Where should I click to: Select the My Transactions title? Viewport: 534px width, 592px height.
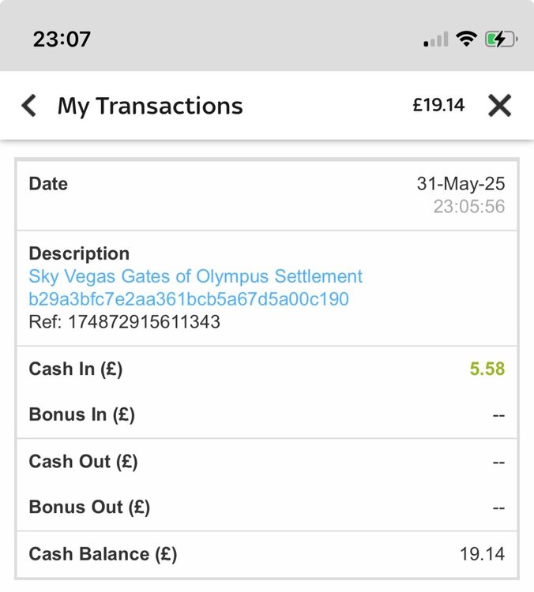click(x=150, y=106)
